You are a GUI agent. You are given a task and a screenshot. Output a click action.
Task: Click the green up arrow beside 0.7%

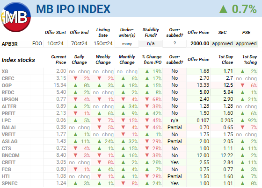pyautogui.click(x=223, y=9)
